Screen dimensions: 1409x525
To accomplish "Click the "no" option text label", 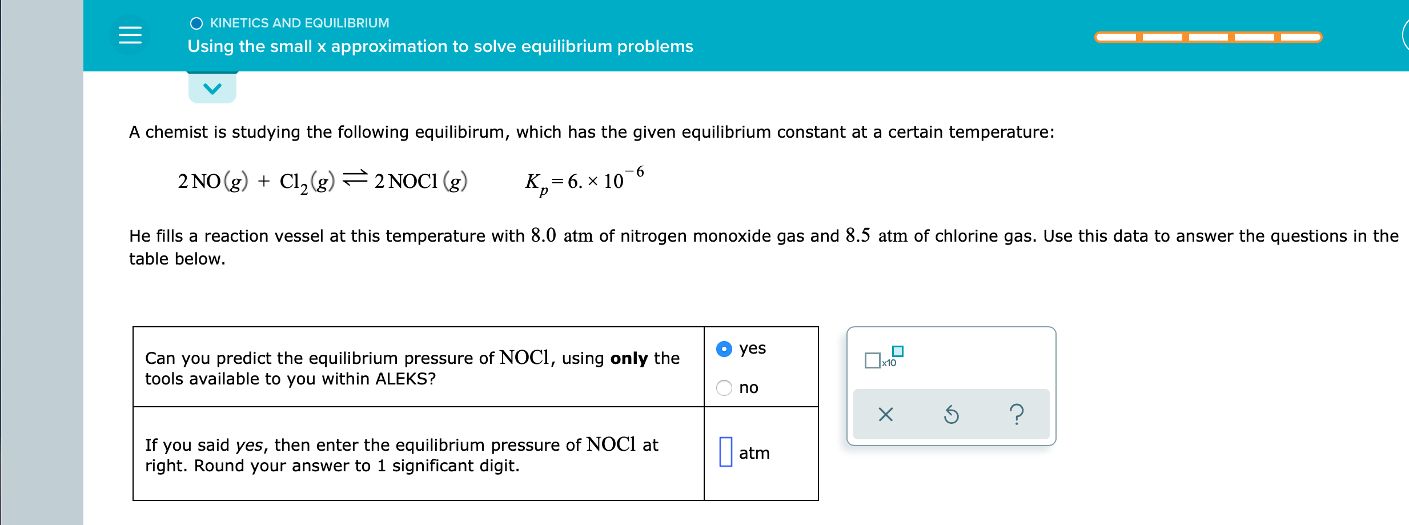I will (x=749, y=387).
